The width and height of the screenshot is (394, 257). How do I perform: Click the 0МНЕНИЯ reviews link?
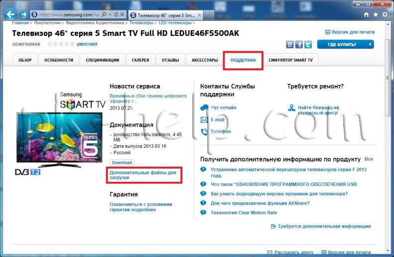(x=87, y=44)
